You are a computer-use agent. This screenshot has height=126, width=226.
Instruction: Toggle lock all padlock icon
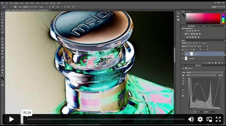pyautogui.click(x=194, y=50)
